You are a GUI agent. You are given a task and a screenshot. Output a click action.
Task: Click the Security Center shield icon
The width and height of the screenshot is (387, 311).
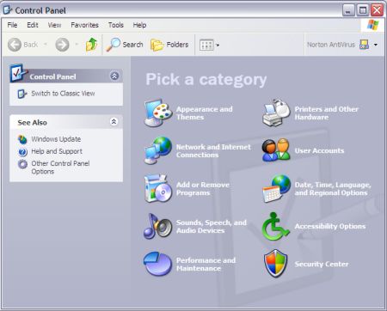click(276, 264)
